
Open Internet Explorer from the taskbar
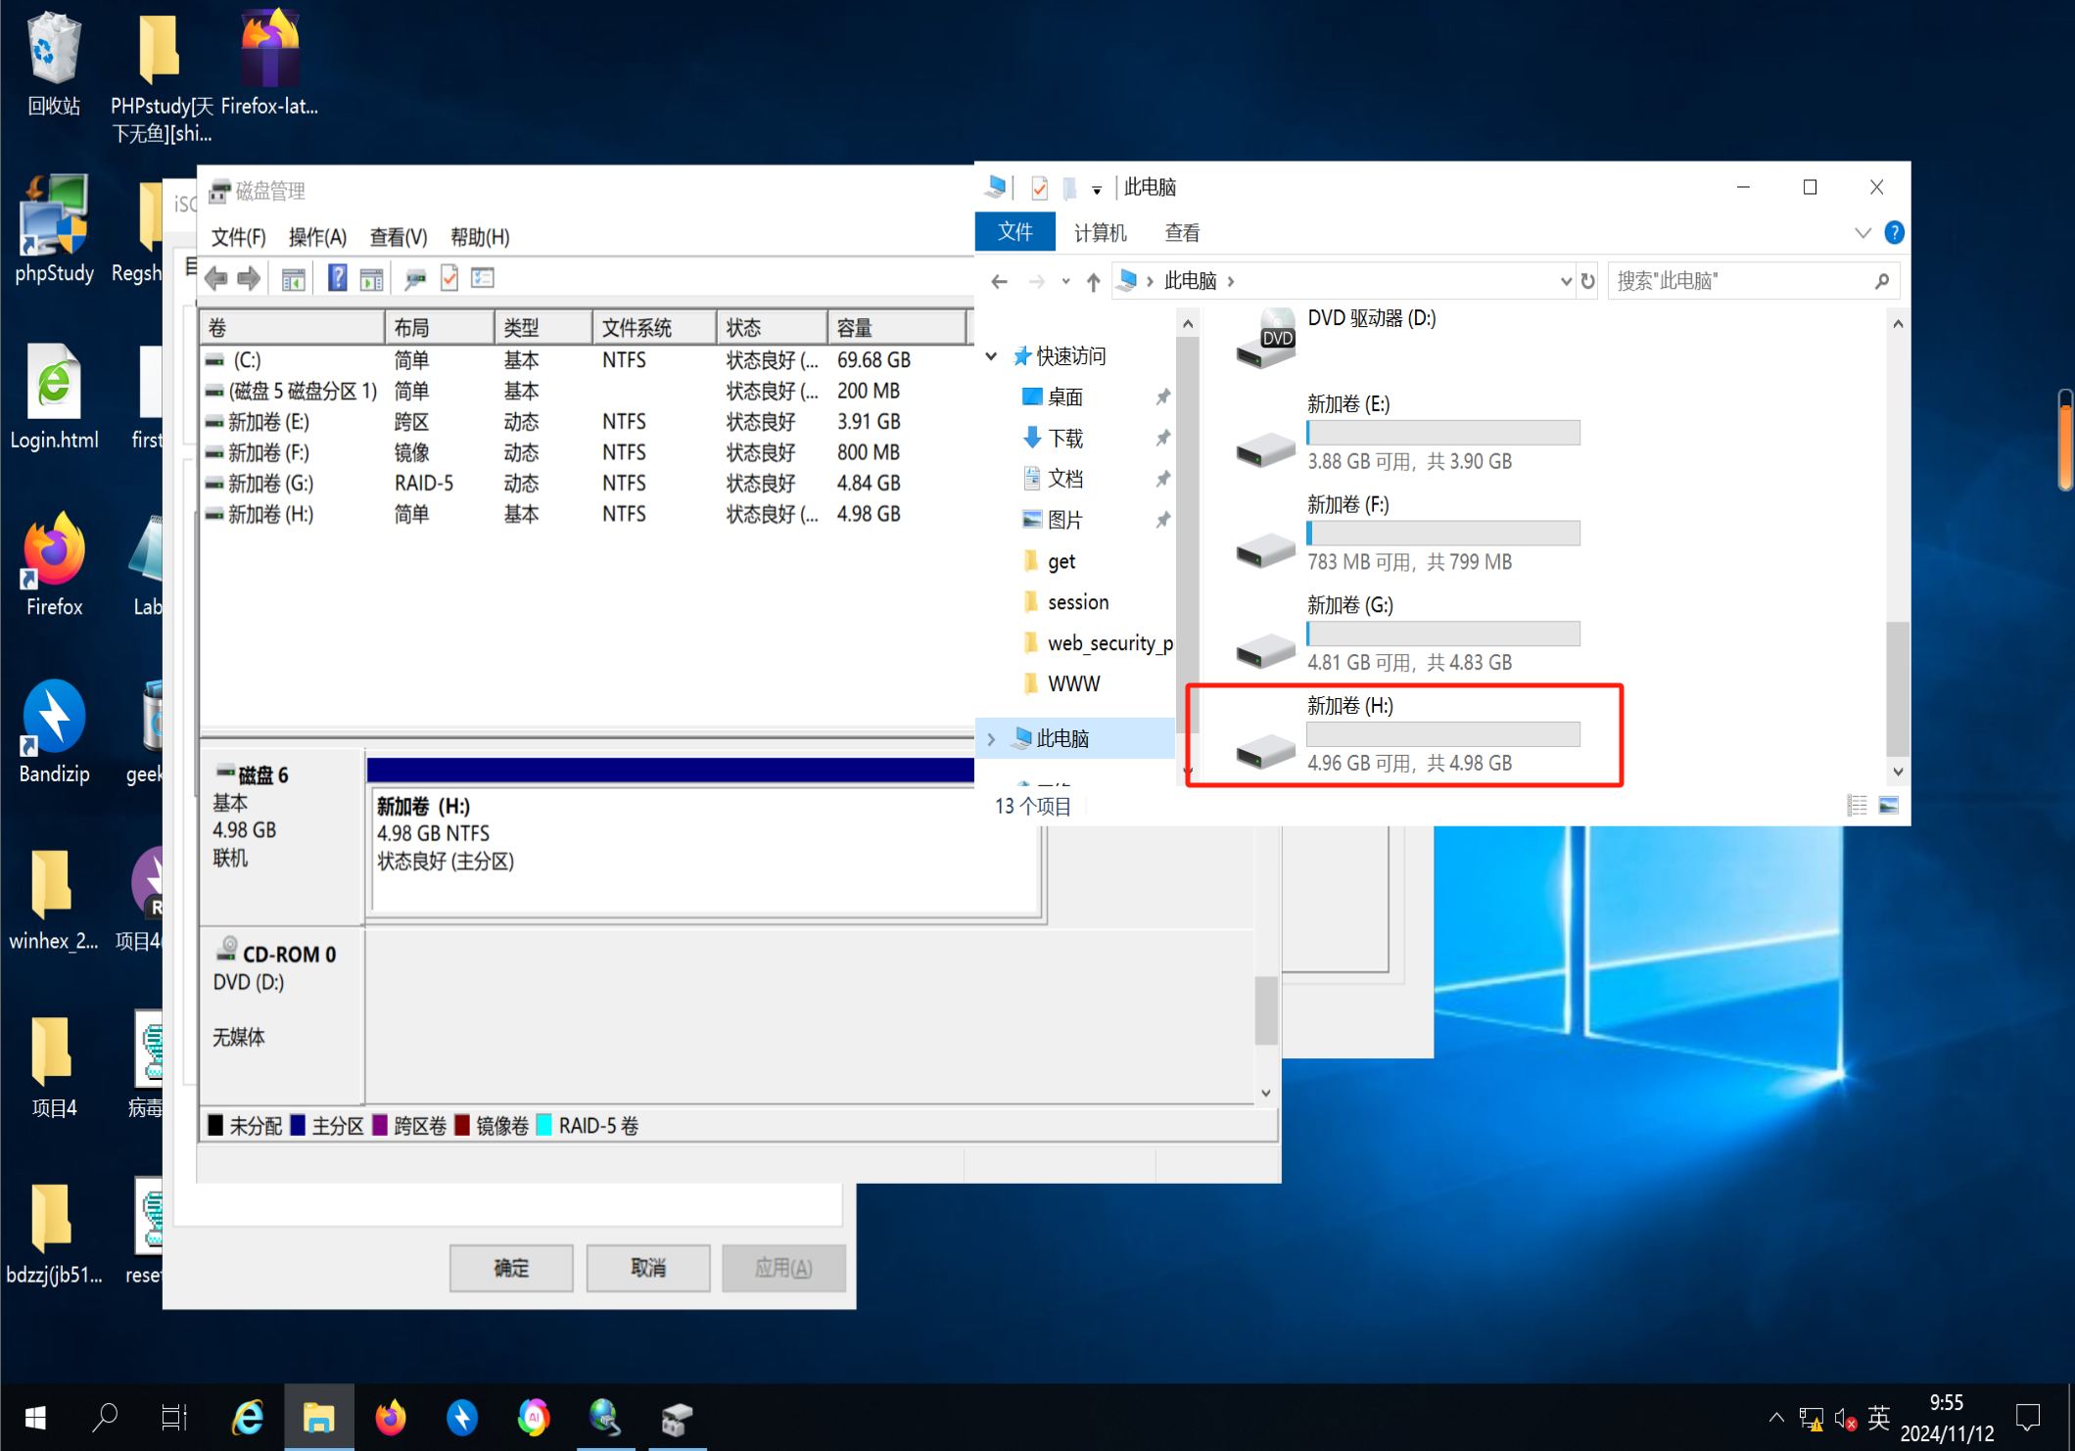[248, 1418]
